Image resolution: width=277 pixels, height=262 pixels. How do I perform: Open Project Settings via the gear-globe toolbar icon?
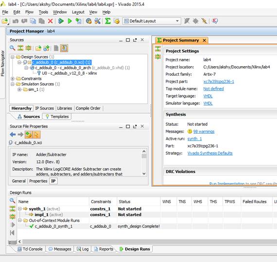point(88,21)
